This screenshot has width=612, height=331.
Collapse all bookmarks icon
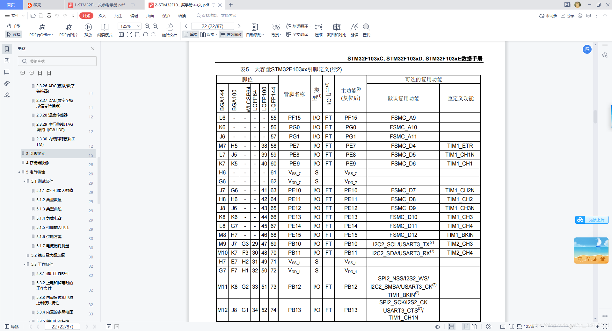[x=31, y=73]
